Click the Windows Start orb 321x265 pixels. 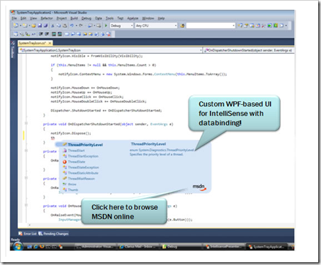click(x=17, y=246)
